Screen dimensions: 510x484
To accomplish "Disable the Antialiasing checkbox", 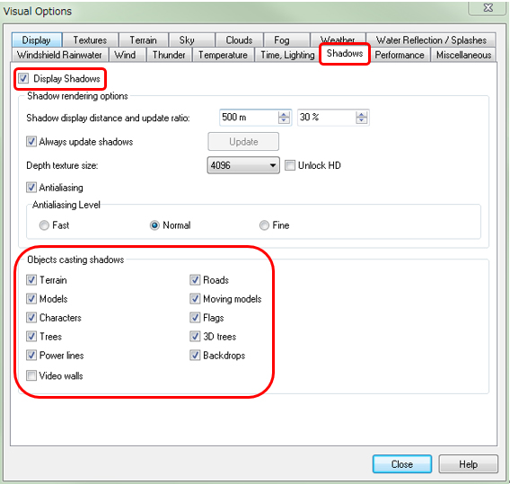I will 31,188.
